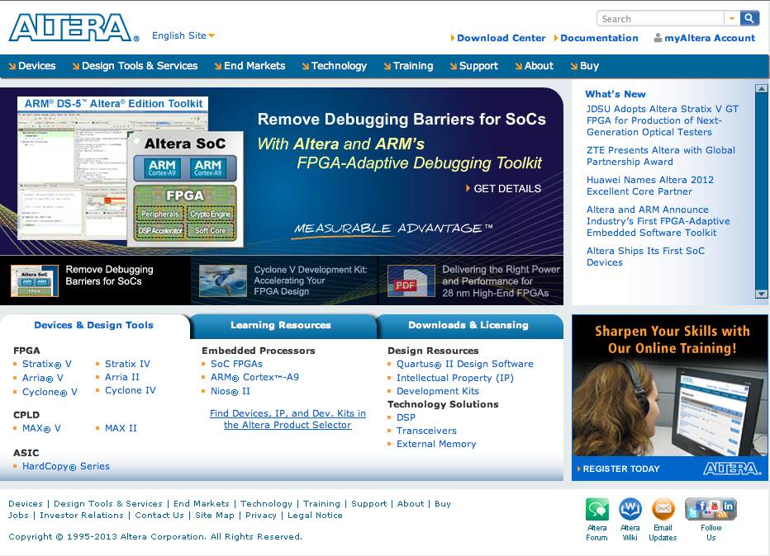Open the MAX II CPLD link
Screen dimensions: 770x556
click(x=121, y=428)
